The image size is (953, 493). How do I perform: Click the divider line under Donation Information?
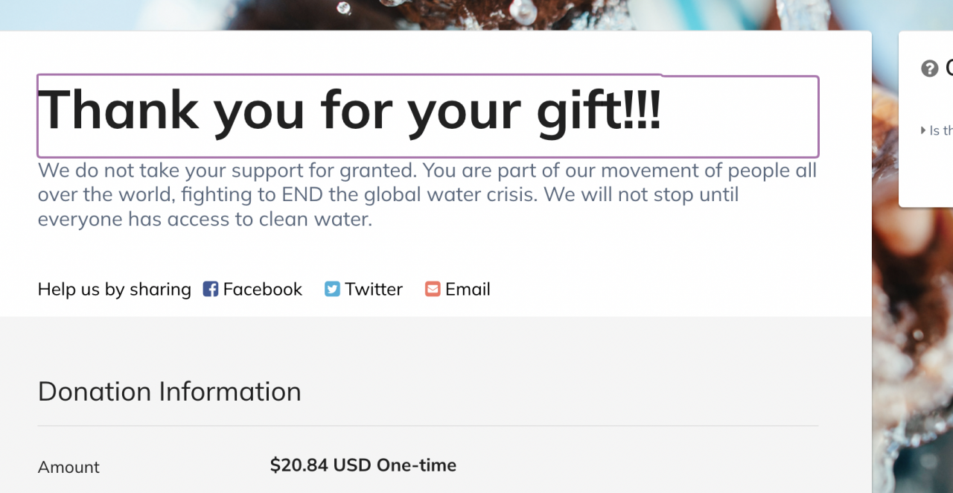[428, 426]
